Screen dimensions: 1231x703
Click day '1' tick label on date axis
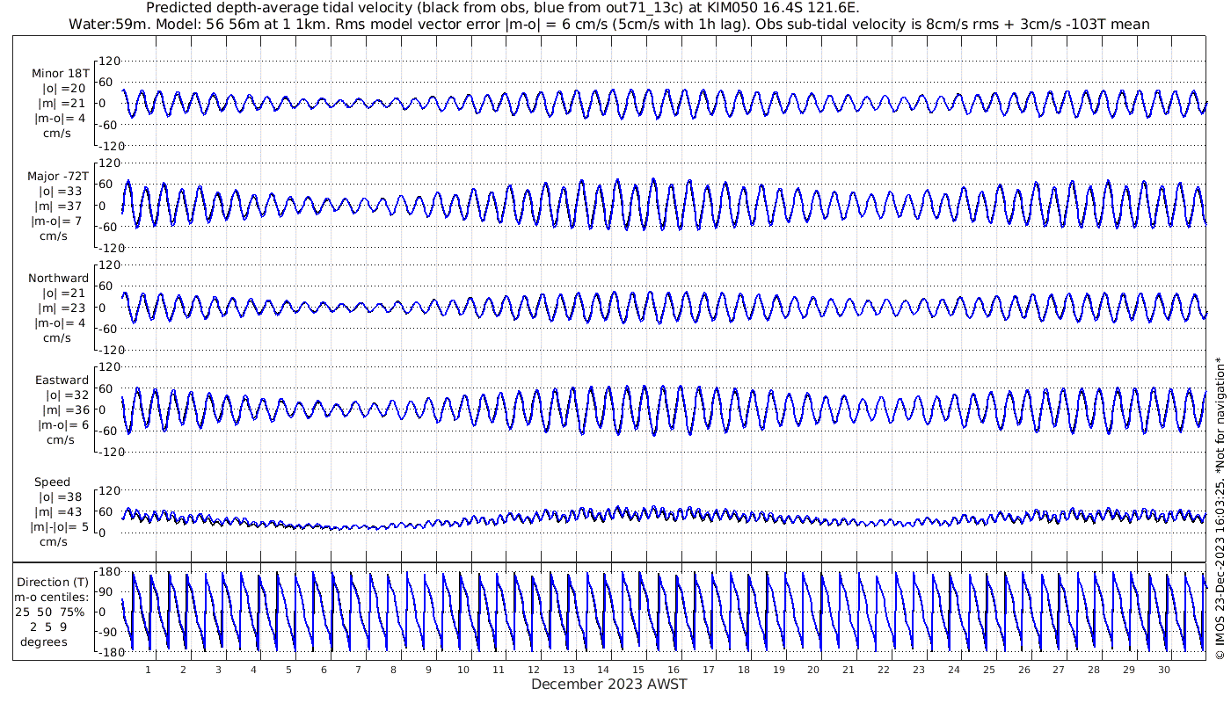pos(148,670)
